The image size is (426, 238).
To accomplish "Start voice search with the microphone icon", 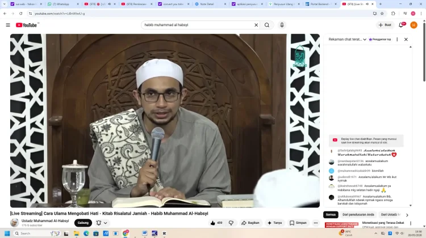I will [x=282, y=25].
